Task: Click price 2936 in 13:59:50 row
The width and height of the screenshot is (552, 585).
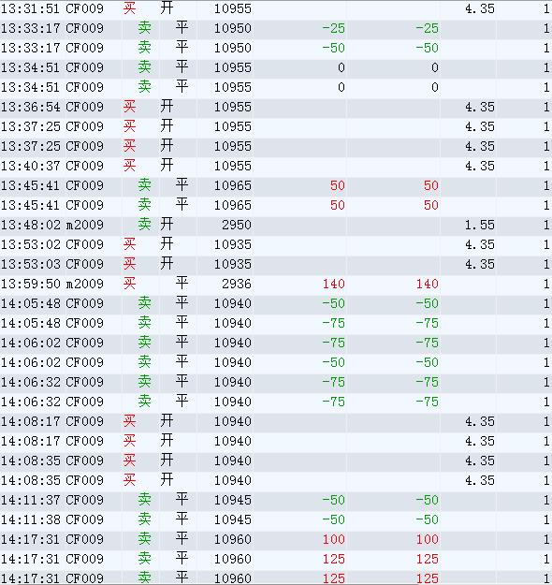Action: (237, 284)
